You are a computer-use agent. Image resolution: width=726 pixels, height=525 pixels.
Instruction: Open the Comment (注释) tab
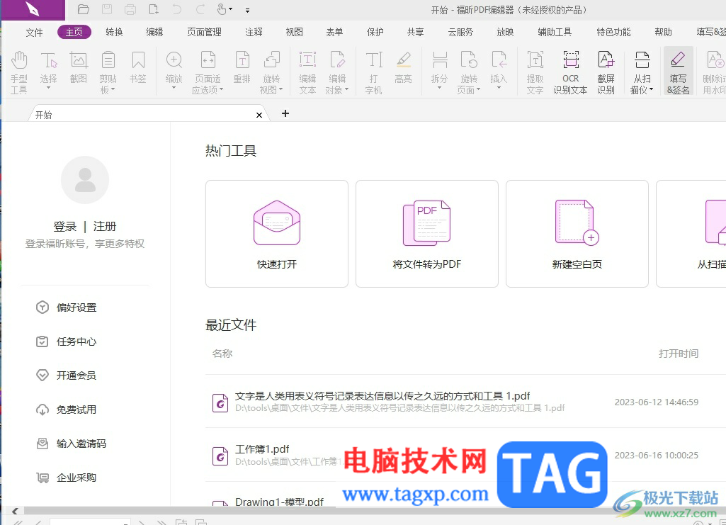(x=254, y=32)
